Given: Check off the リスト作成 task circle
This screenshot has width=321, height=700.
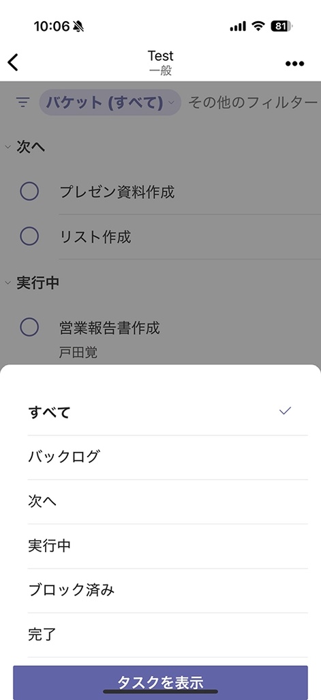Looking at the screenshot, I should tap(29, 236).
